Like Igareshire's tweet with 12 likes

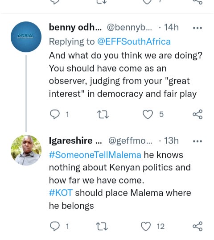tap(146, 226)
